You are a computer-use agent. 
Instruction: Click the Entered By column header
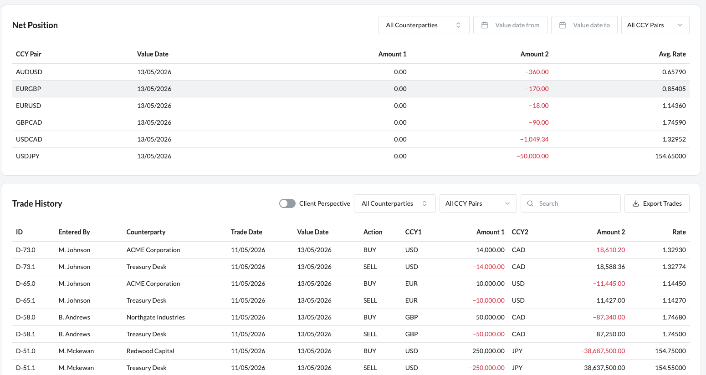click(74, 232)
